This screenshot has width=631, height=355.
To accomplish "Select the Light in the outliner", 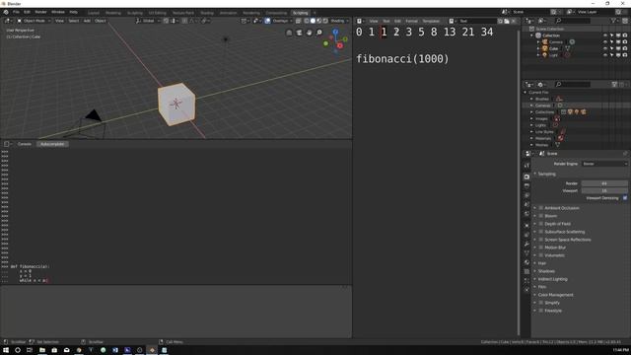I will point(553,55).
